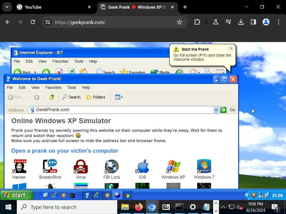Open media control icon in browser toolbar

tap(228, 22)
